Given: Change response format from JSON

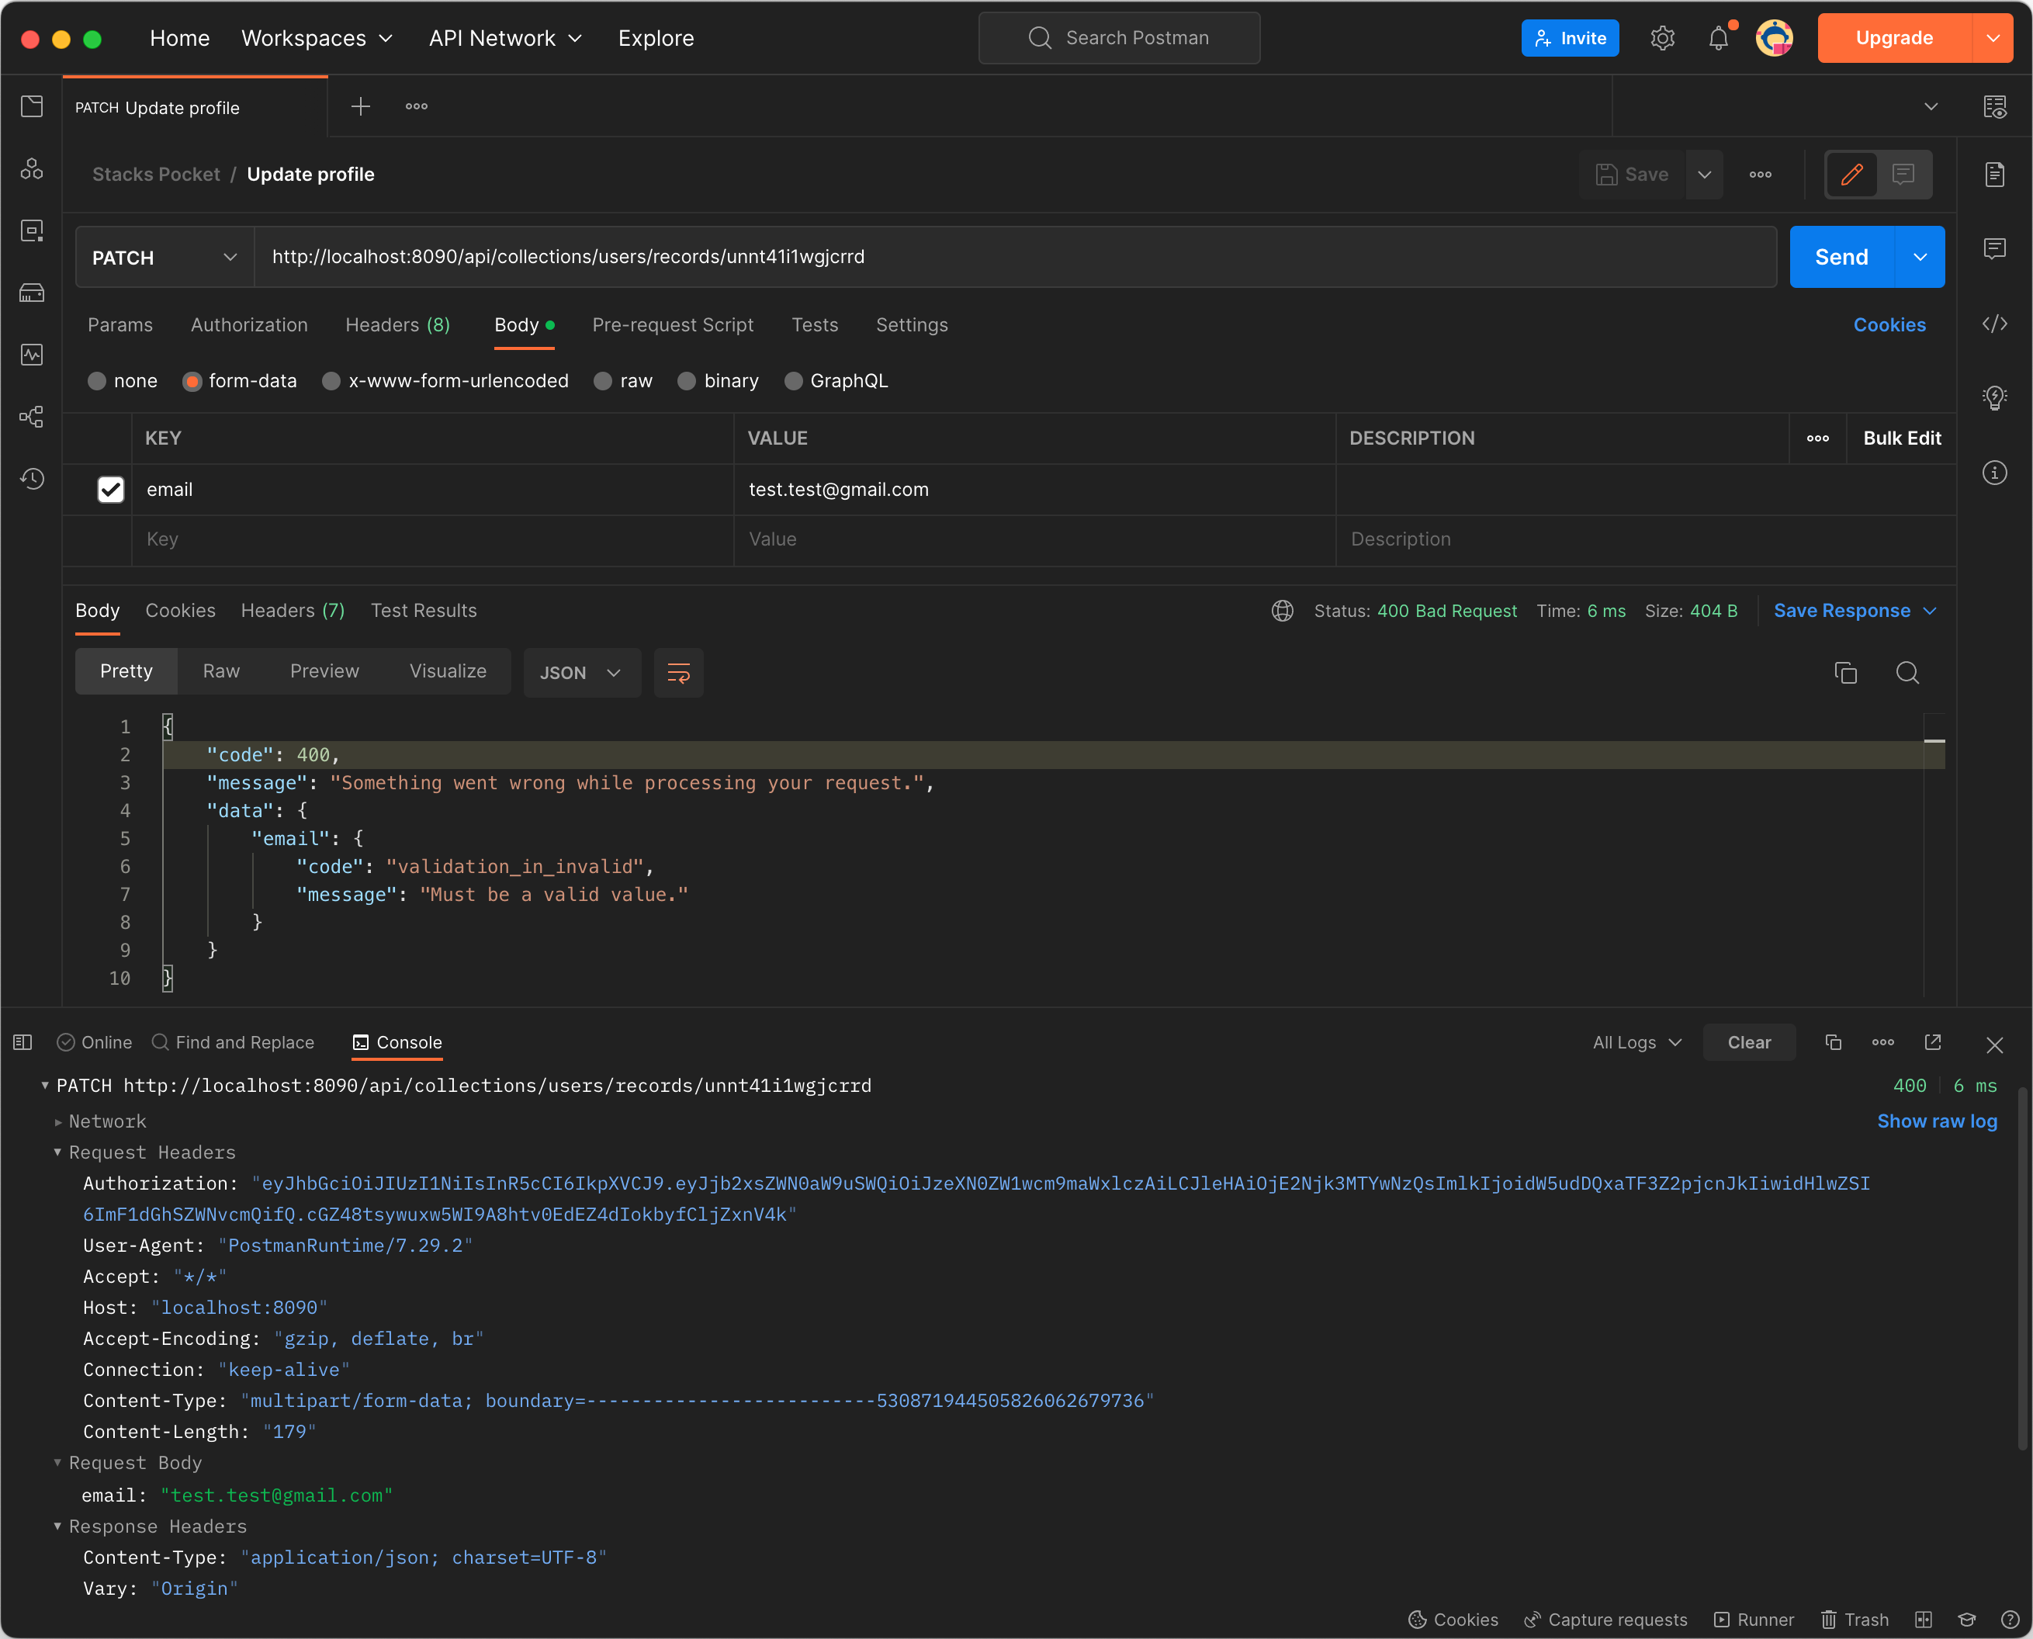Looking at the screenshot, I should tap(581, 672).
